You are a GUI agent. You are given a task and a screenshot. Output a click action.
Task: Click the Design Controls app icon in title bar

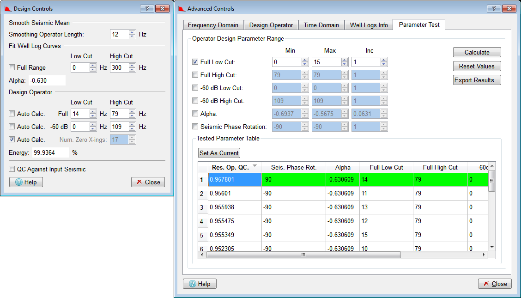[x=8, y=9]
